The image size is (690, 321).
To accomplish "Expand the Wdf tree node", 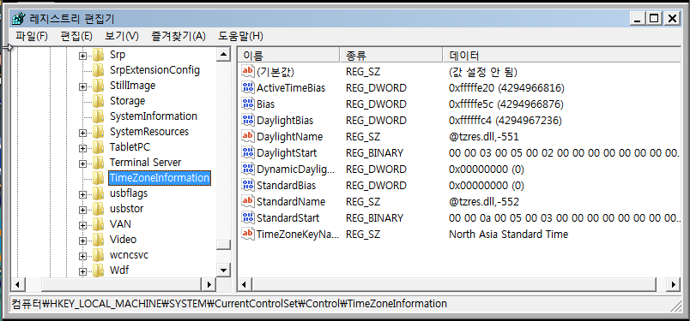I will click(82, 271).
